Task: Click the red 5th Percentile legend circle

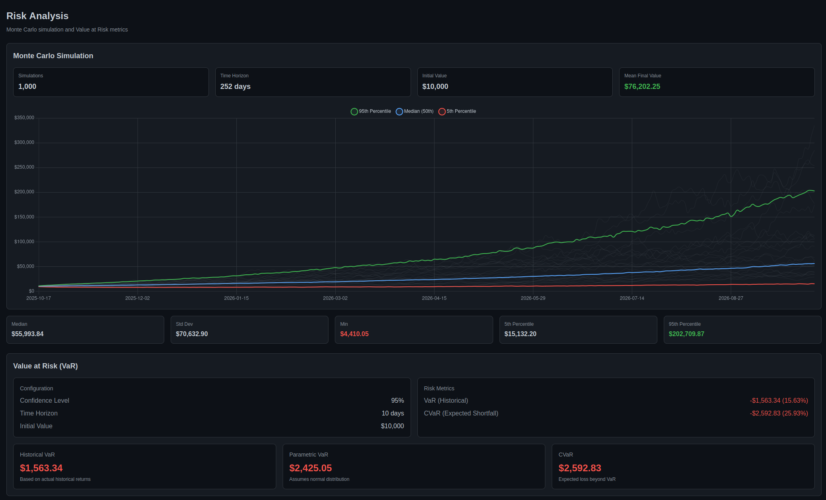Action: click(442, 112)
